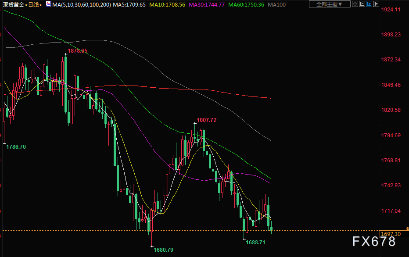Click the exit-arrow icon at top right
The image size is (409, 257).
[x=376, y=4]
